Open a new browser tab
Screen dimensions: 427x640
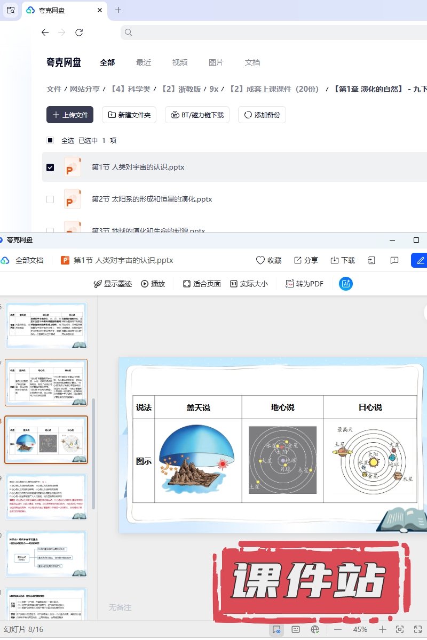[118, 10]
